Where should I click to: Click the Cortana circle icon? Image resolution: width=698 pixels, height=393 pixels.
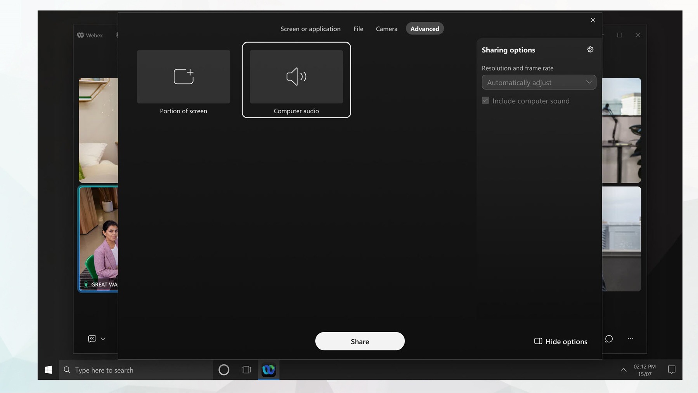pyautogui.click(x=224, y=370)
